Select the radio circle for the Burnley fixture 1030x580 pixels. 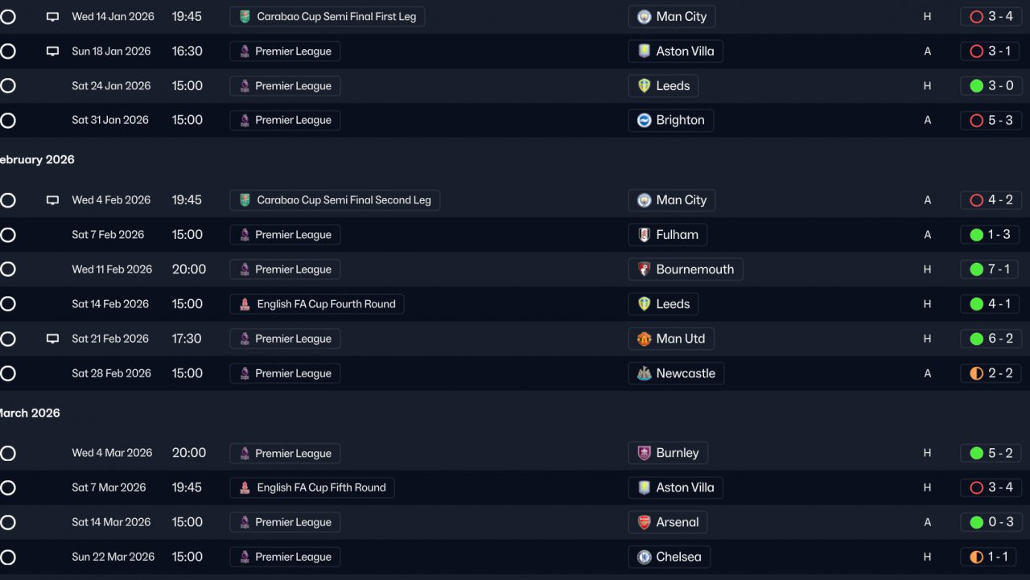[x=8, y=453]
